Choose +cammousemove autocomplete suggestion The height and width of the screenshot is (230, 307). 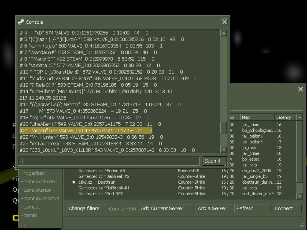point(40,198)
